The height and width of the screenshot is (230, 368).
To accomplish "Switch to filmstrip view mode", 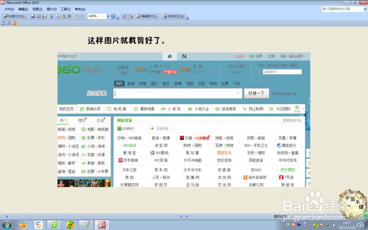I will coord(8,23).
